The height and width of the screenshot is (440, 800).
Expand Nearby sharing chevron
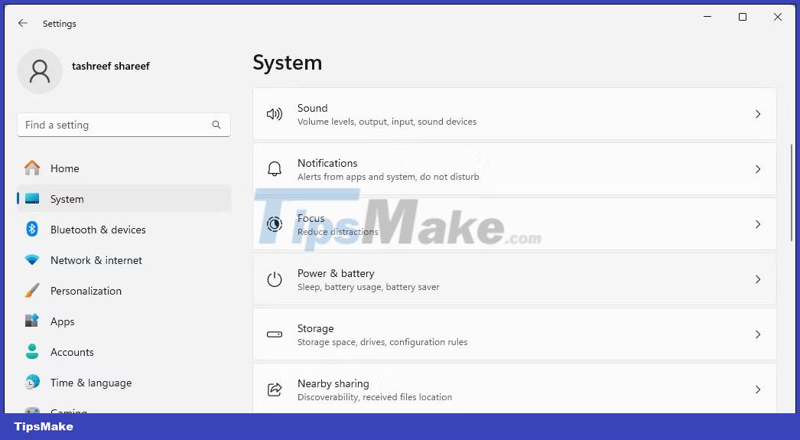(758, 389)
